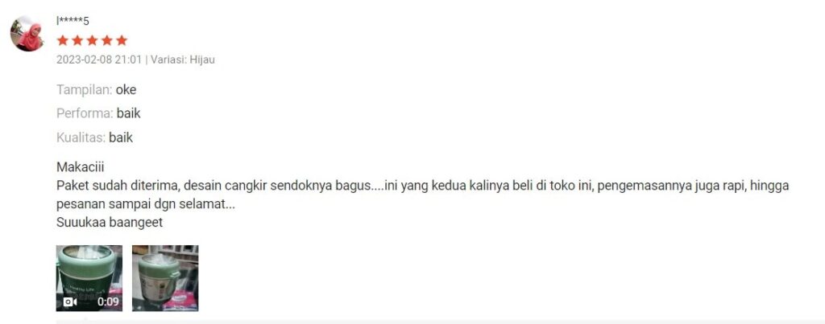The width and height of the screenshot is (825, 324).
Task: Click the second rating star
Action: pos(77,40)
